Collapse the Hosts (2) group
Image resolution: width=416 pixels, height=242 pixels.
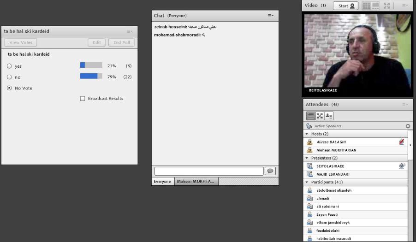pyautogui.click(x=307, y=134)
